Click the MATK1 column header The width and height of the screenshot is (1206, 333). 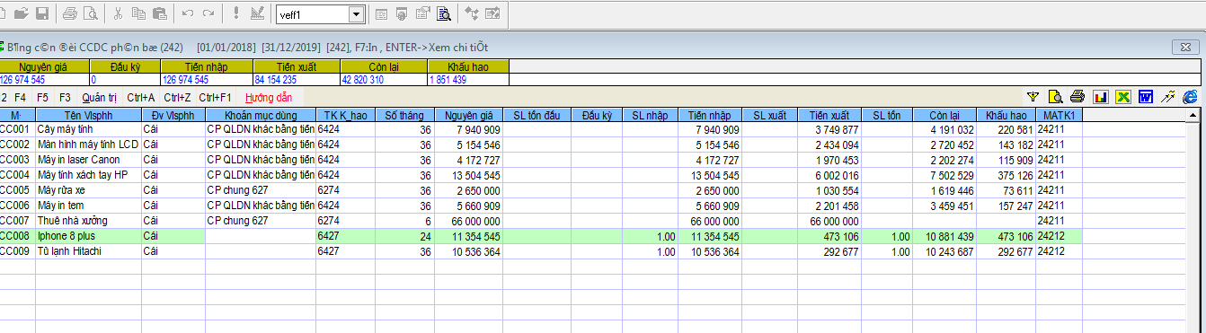tap(1059, 115)
